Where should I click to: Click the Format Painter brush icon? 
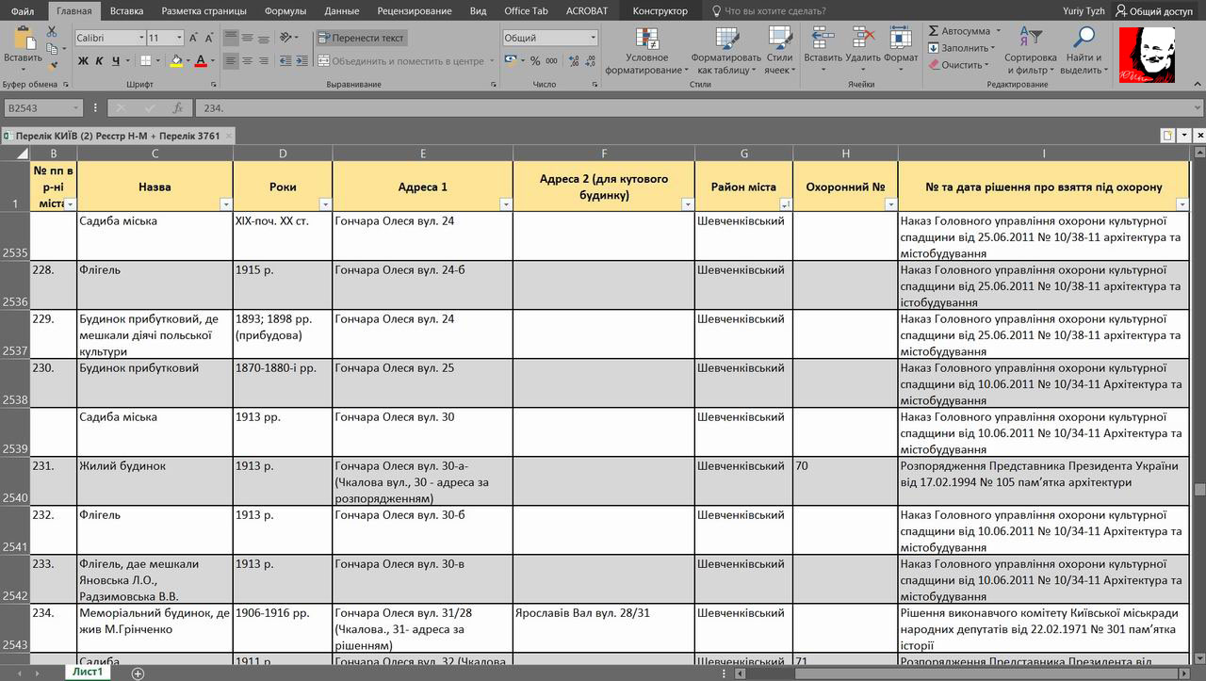point(52,66)
